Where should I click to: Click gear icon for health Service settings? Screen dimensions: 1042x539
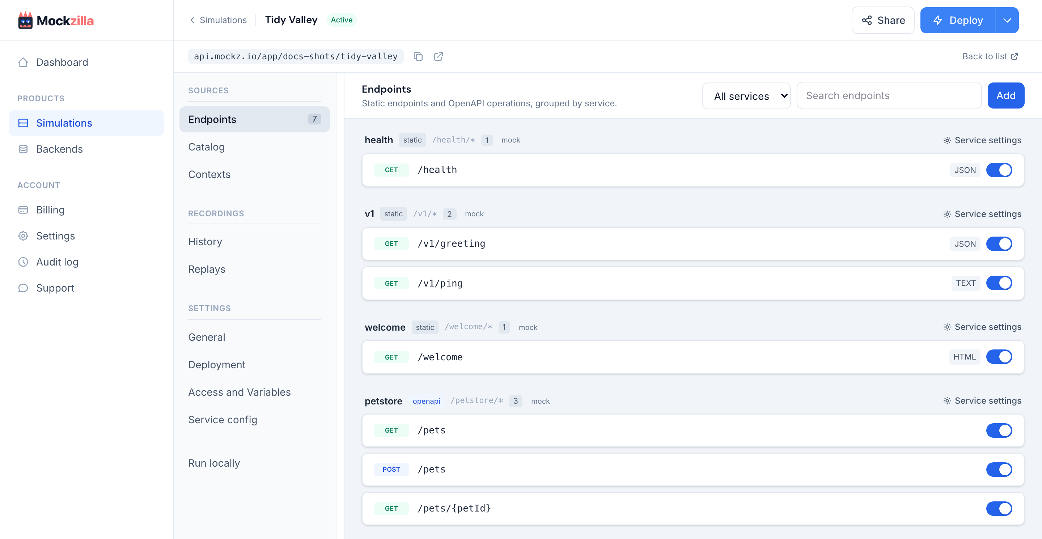point(947,140)
